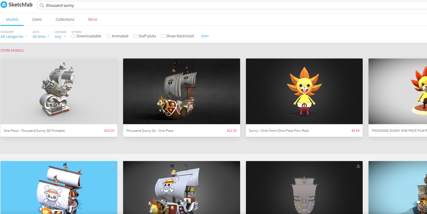This screenshot has width=427, height=214.
Task: Open the Film Red figurine thumbnail
Action: [x=397, y=91]
